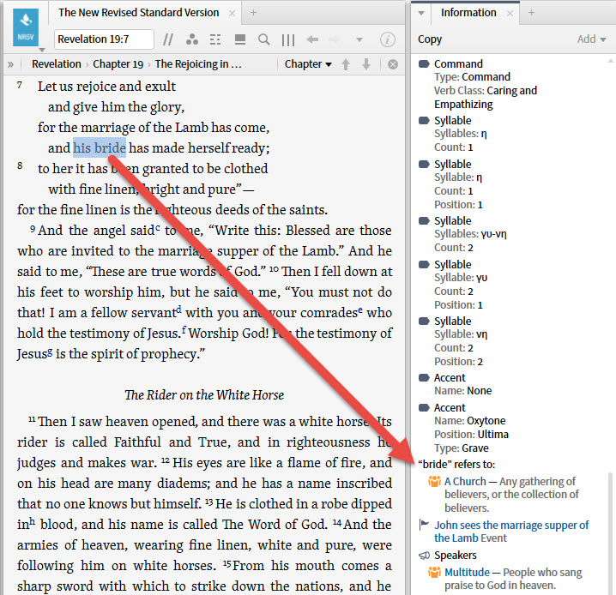Add a new tab in Bible panel
Image resolution: width=616 pixels, height=595 pixels.
point(254,13)
